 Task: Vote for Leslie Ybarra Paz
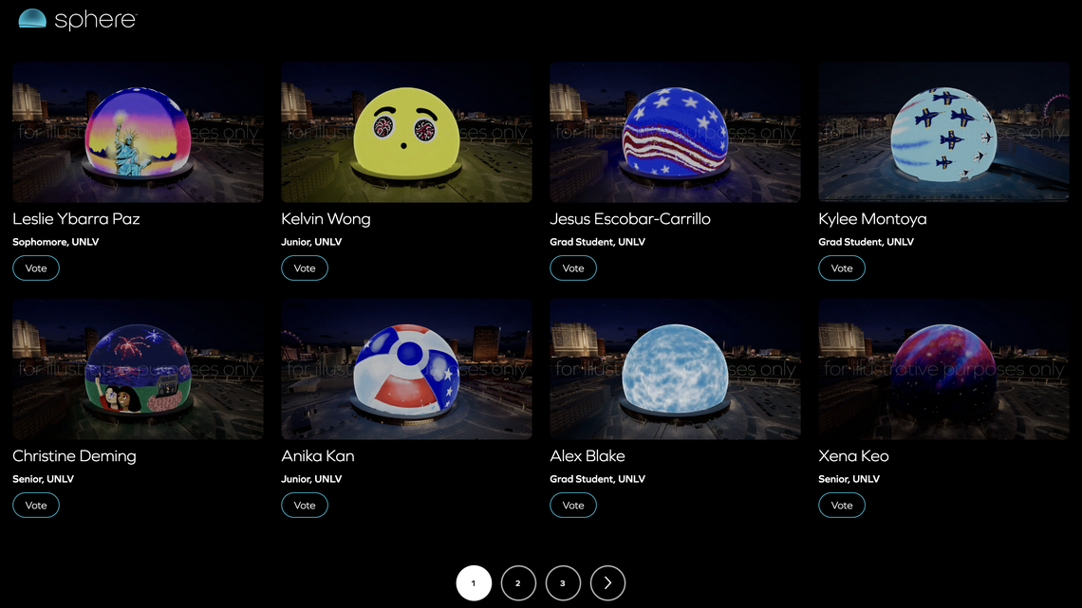pyautogui.click(x=36, y=268)
